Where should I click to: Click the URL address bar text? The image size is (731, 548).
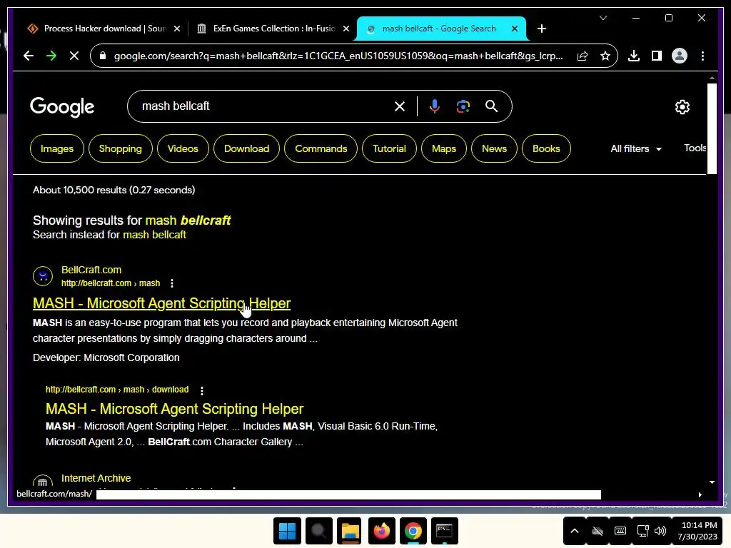coord(338,56)
